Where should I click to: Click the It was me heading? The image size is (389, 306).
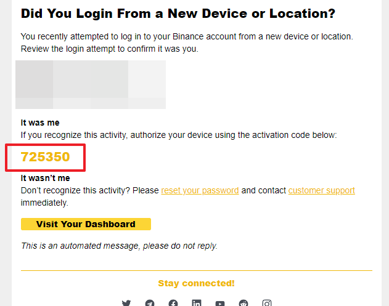click(x=40, y=123)
